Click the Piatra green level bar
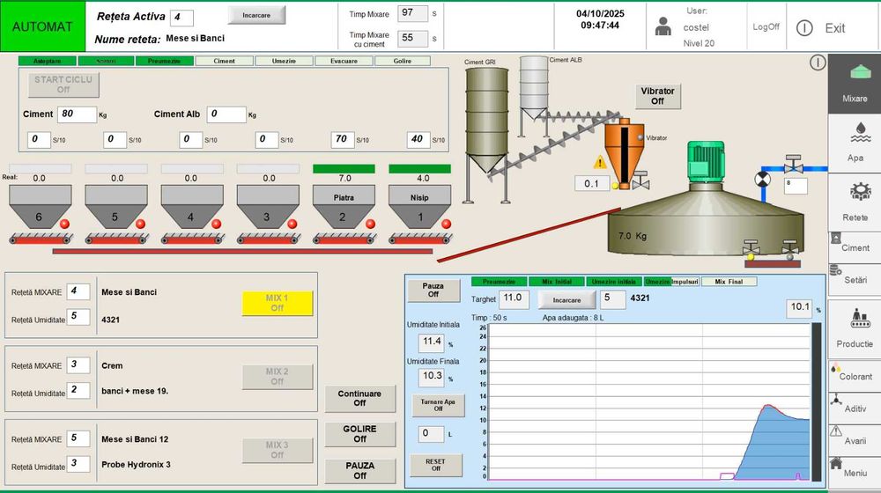Screen dimensions: 881x493 click(344, 168)
